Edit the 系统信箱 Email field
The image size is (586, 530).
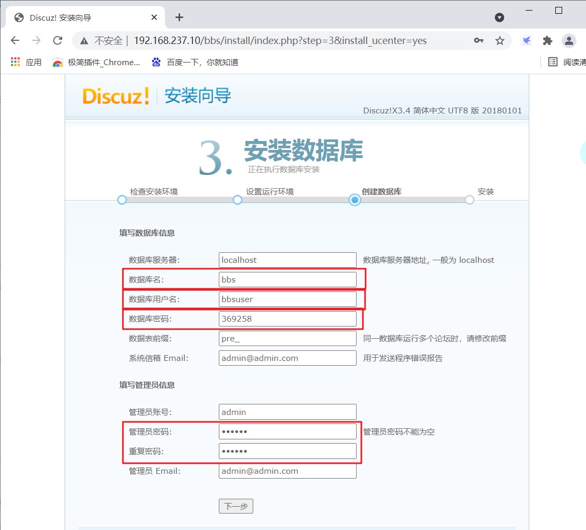(x=287, y=358)
